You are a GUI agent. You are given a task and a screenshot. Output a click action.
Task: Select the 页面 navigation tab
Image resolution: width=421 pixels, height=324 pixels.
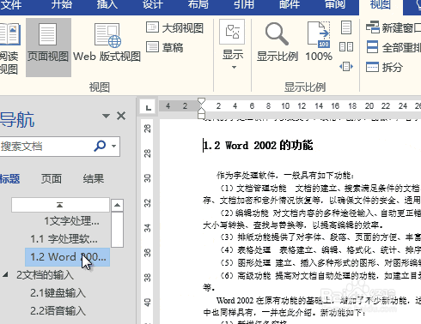coord(52,179)
